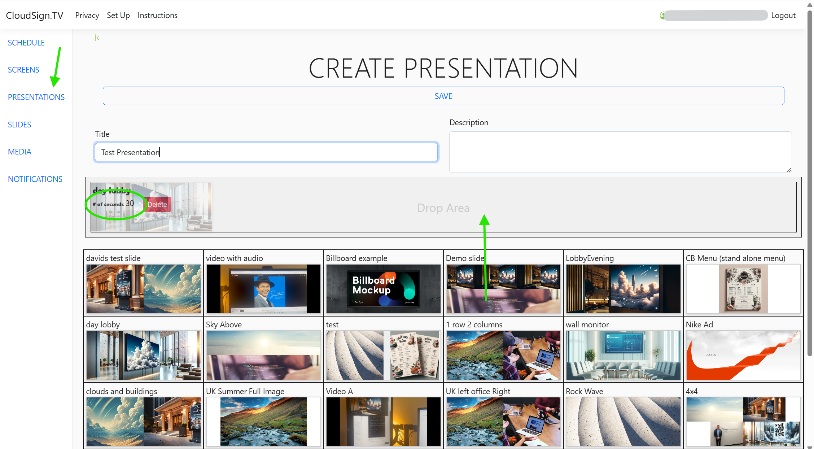Click the green user status icon
This screenshot has height=449, width=814.
click(662, 16)
